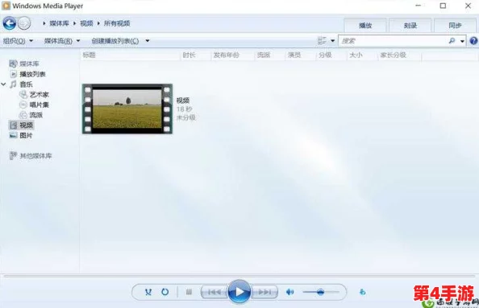Click the Next track button
The width and height of the screenshot is (479, 308).
(x=264, y=292)
